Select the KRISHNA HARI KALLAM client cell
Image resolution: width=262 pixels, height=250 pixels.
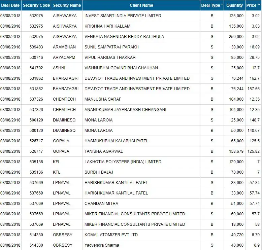[141, 26]
